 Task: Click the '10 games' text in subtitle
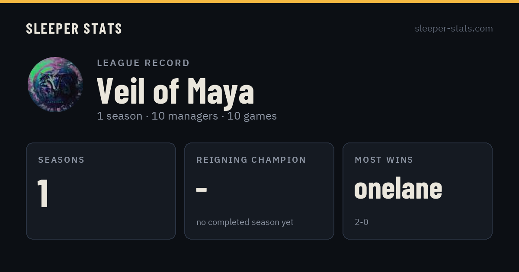(252, 116)
